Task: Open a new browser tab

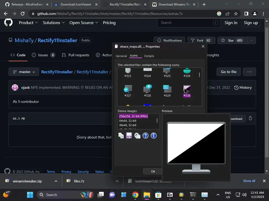Action: [x=204, y=4]
